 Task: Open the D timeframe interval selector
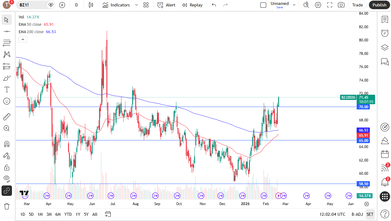(77, 5)
